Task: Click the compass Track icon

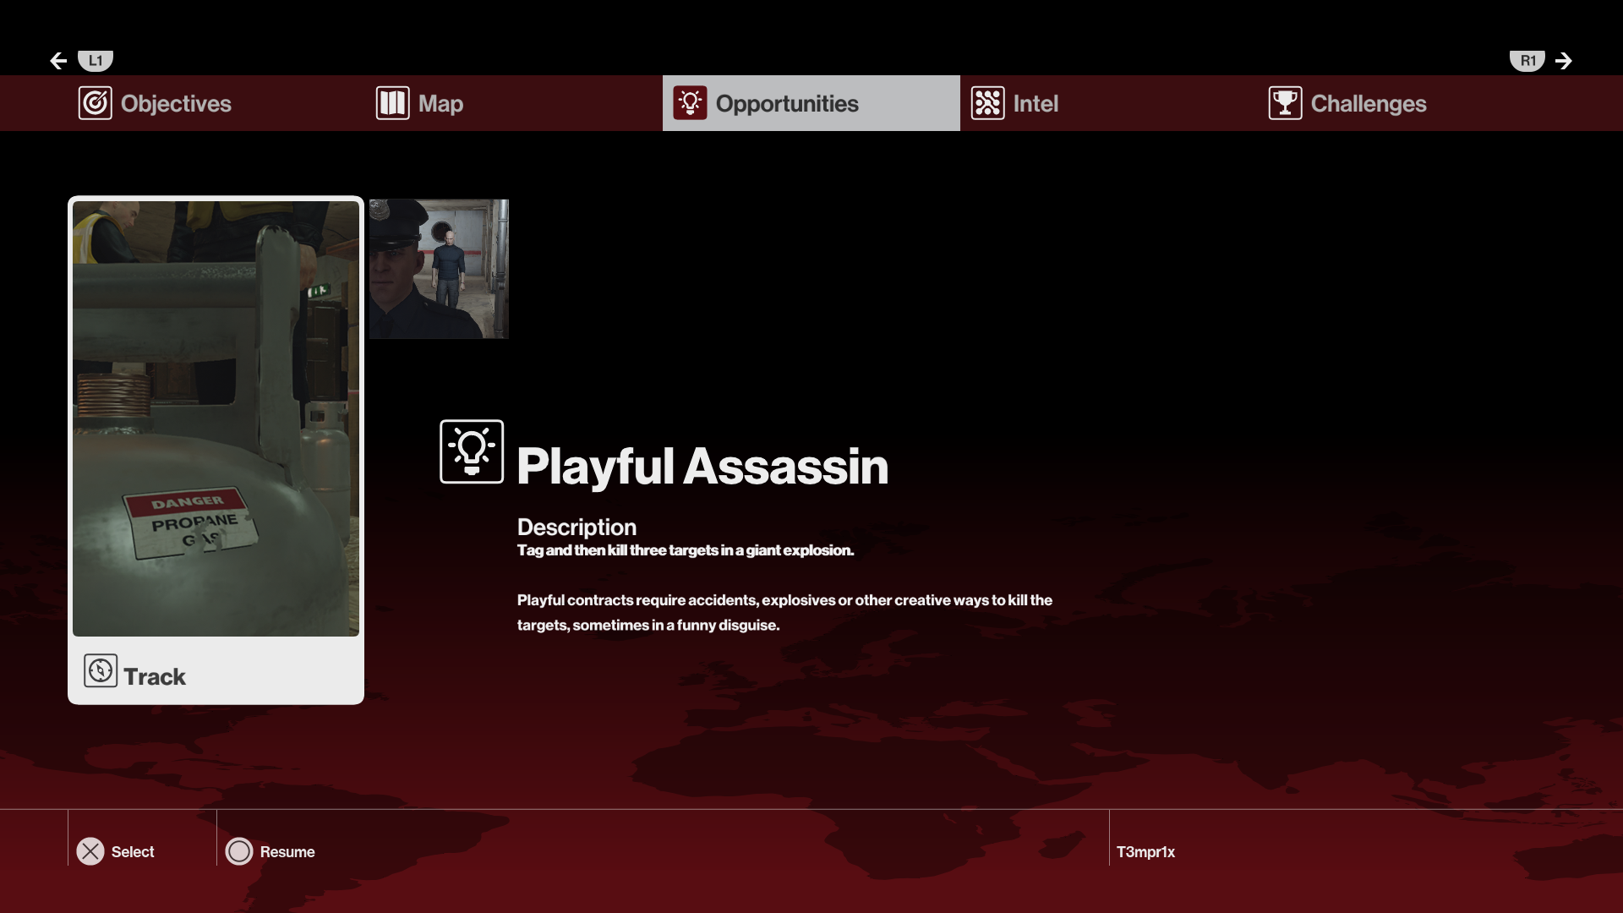Action: click(x=101, y=671)
